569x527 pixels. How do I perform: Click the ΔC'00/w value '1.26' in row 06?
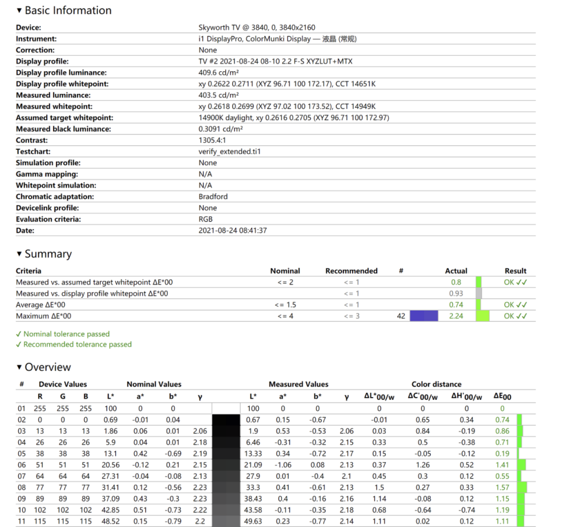click(x=423, y=465)
